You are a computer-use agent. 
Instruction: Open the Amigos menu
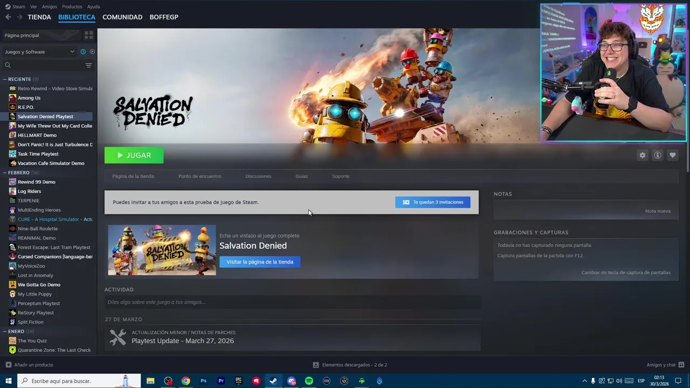50,6
